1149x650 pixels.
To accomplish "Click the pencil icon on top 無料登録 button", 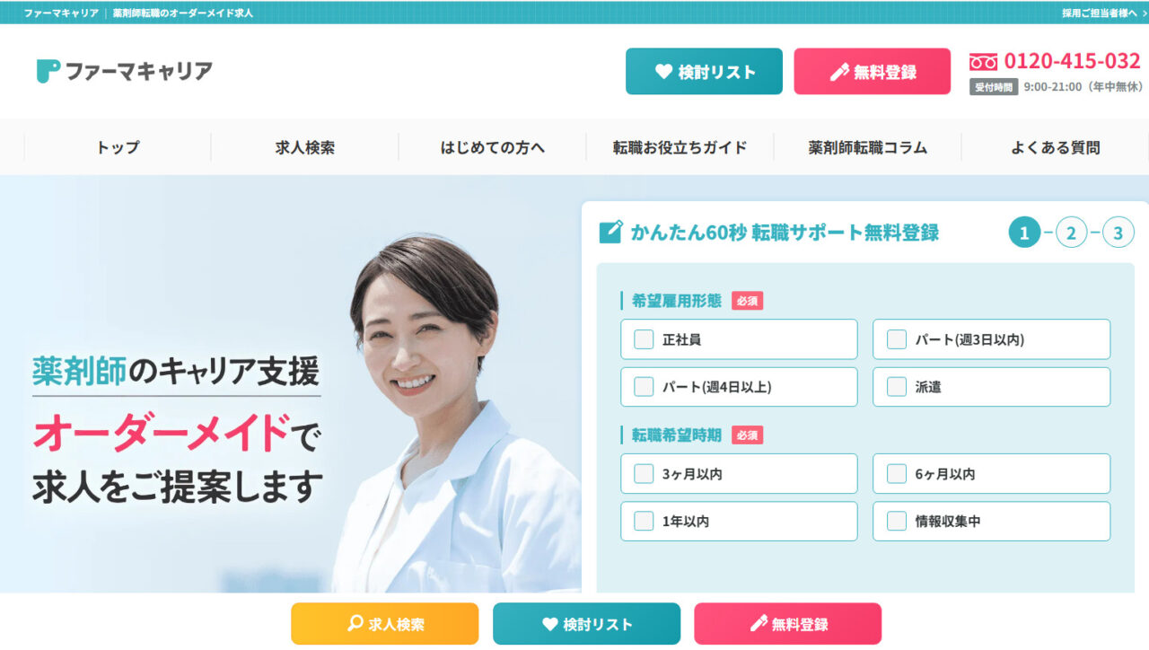I will pos(839,72).
